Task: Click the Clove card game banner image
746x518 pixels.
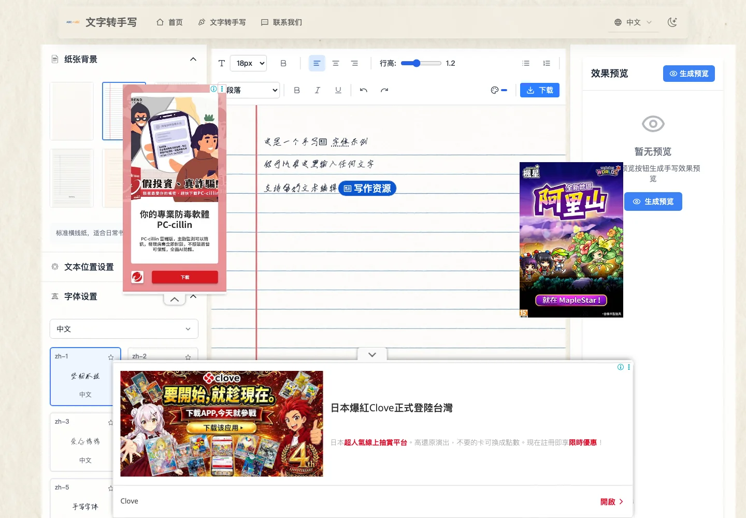Action: tap(222, 424)
